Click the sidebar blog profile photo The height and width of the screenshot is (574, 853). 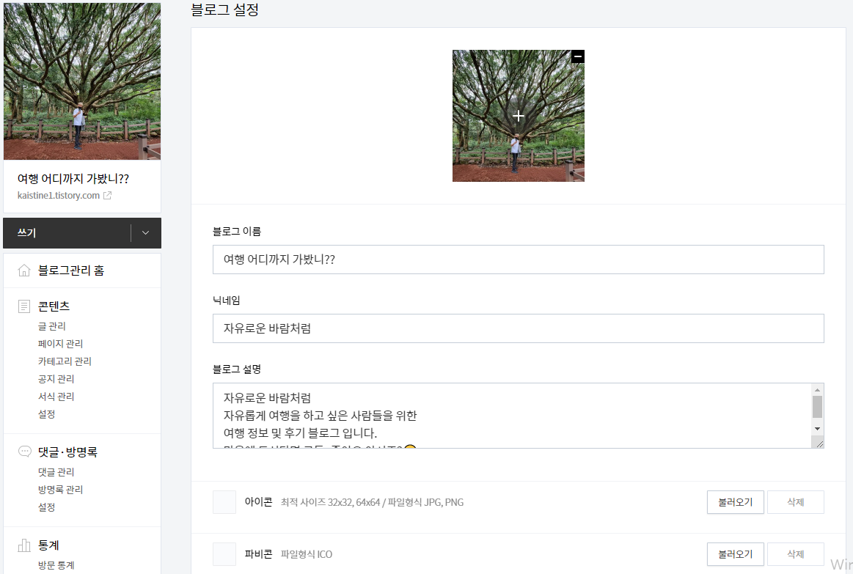click(82, 81)
